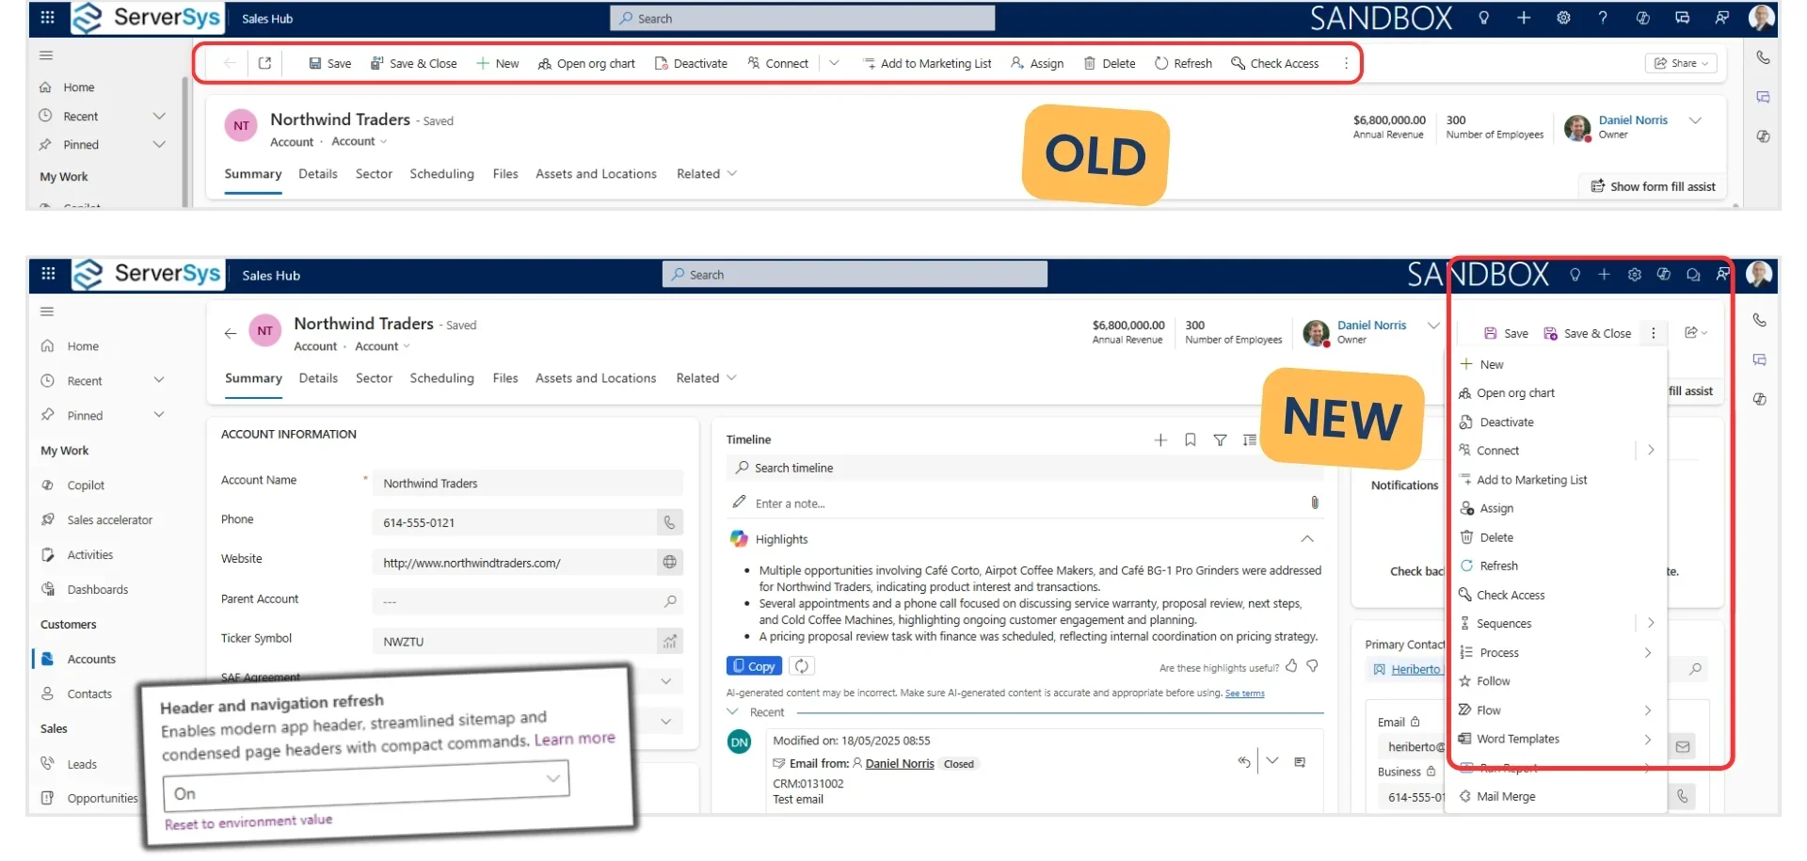Viewport: 1807px width, 861px height.
Task: Click Open org chart in old command bar
Action: click(586, 64)
